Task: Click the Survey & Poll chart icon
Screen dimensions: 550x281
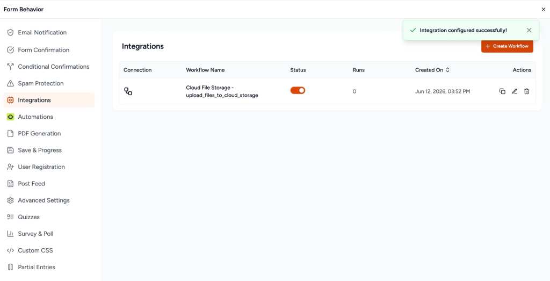Action: tap(11, 234)
